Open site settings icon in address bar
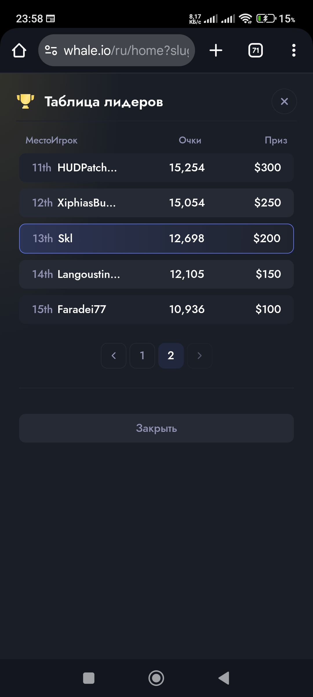The height and width of the screenshot is (697, 313). (x=51, y=51)
